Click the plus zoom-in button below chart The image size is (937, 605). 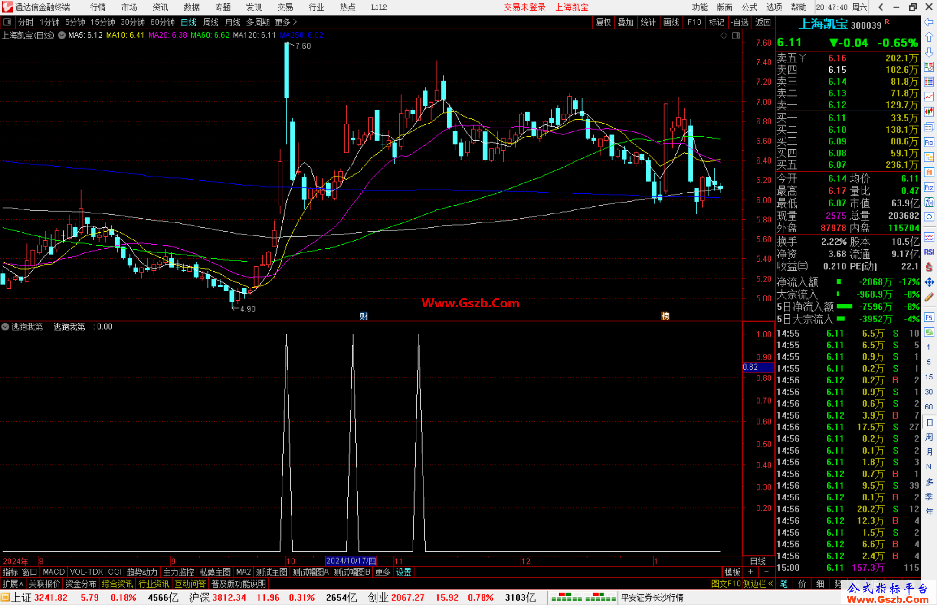[751, 572]
